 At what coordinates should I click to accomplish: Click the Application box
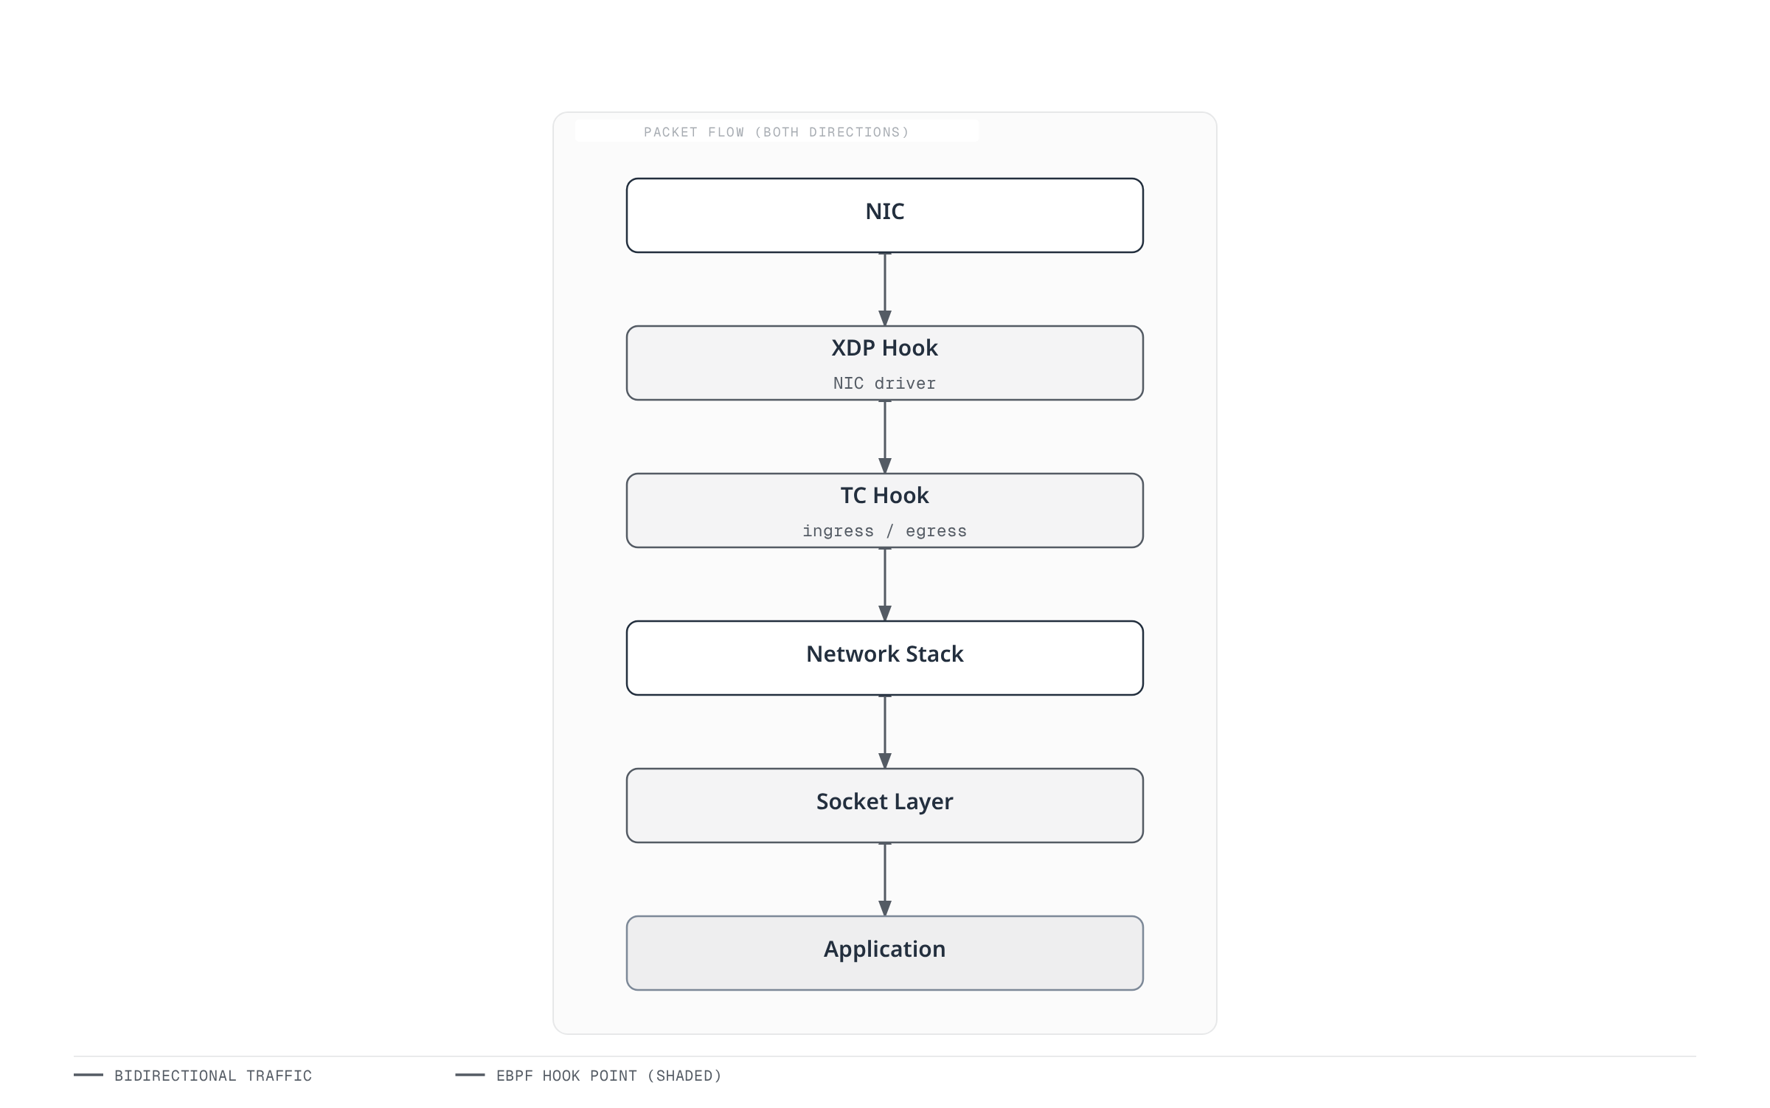pos(884,953)
